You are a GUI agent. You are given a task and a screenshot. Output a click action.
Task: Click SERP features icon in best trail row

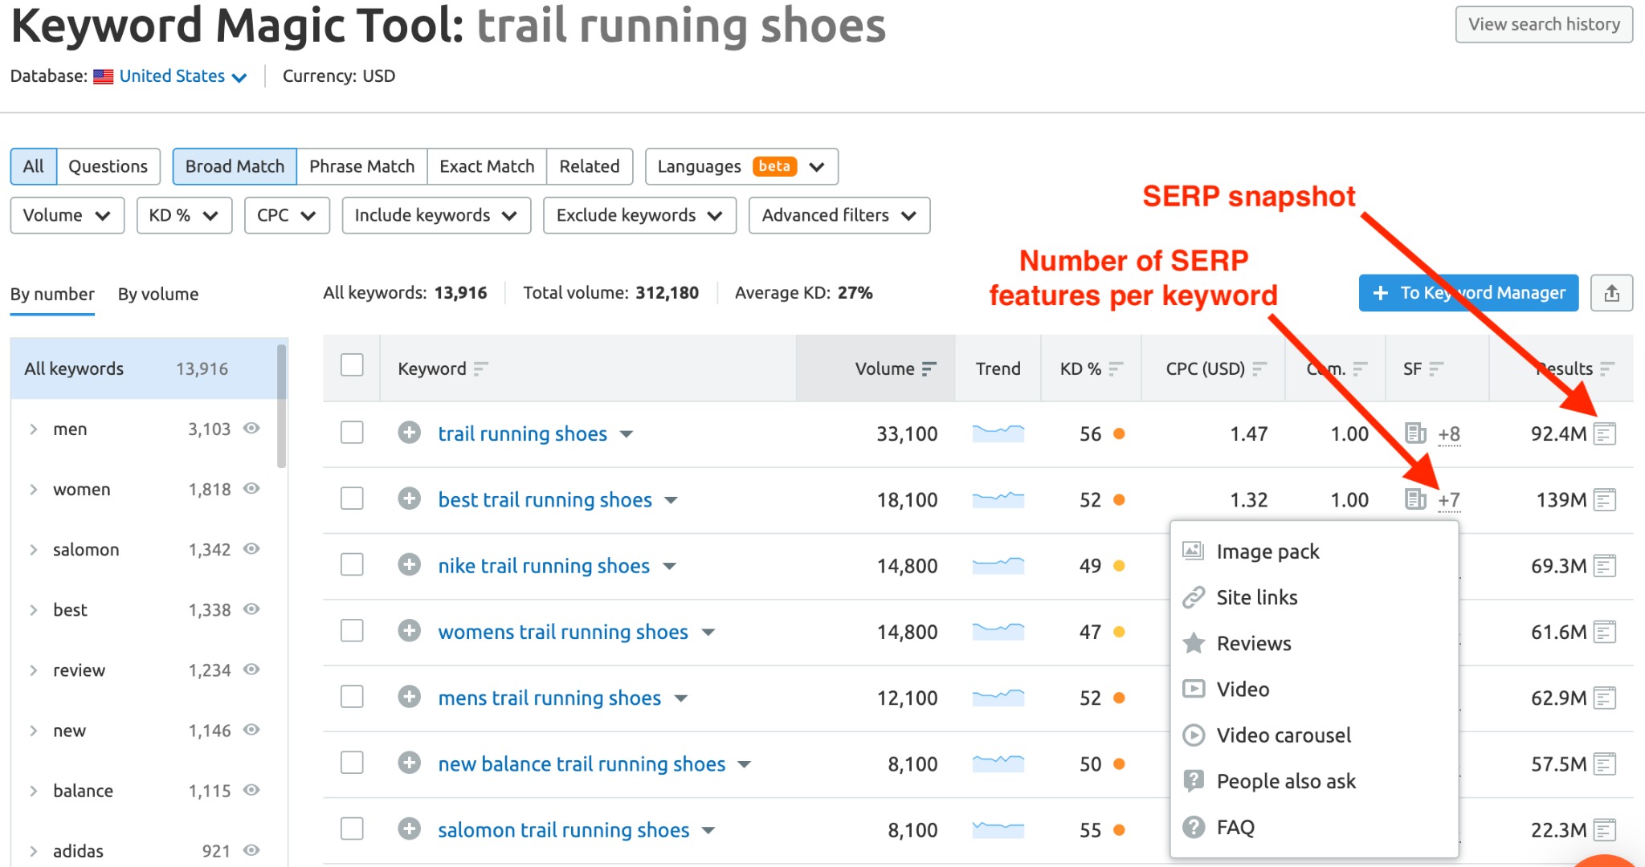(1415, 499)
